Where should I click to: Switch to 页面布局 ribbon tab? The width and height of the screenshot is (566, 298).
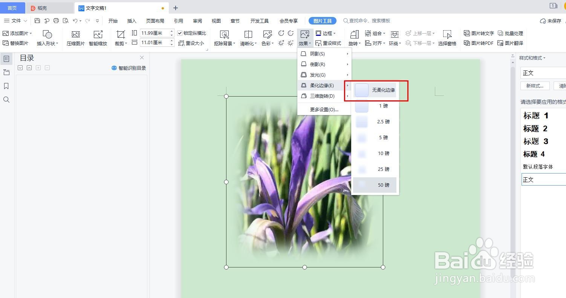[x=155, y=21]
